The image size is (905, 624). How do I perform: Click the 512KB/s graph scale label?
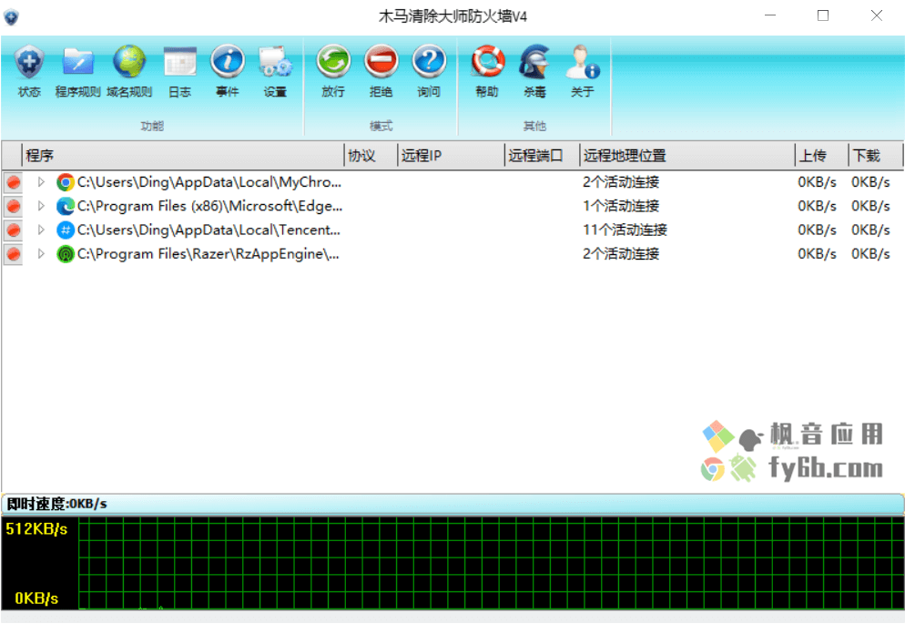[36, 528]
